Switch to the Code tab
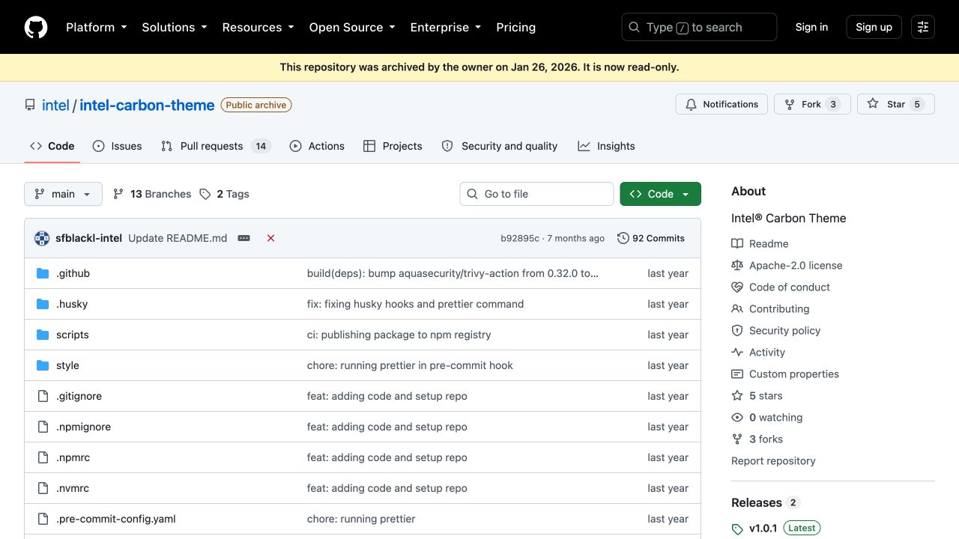This screenshot has height=539, width=959. [x=52, y=146]
